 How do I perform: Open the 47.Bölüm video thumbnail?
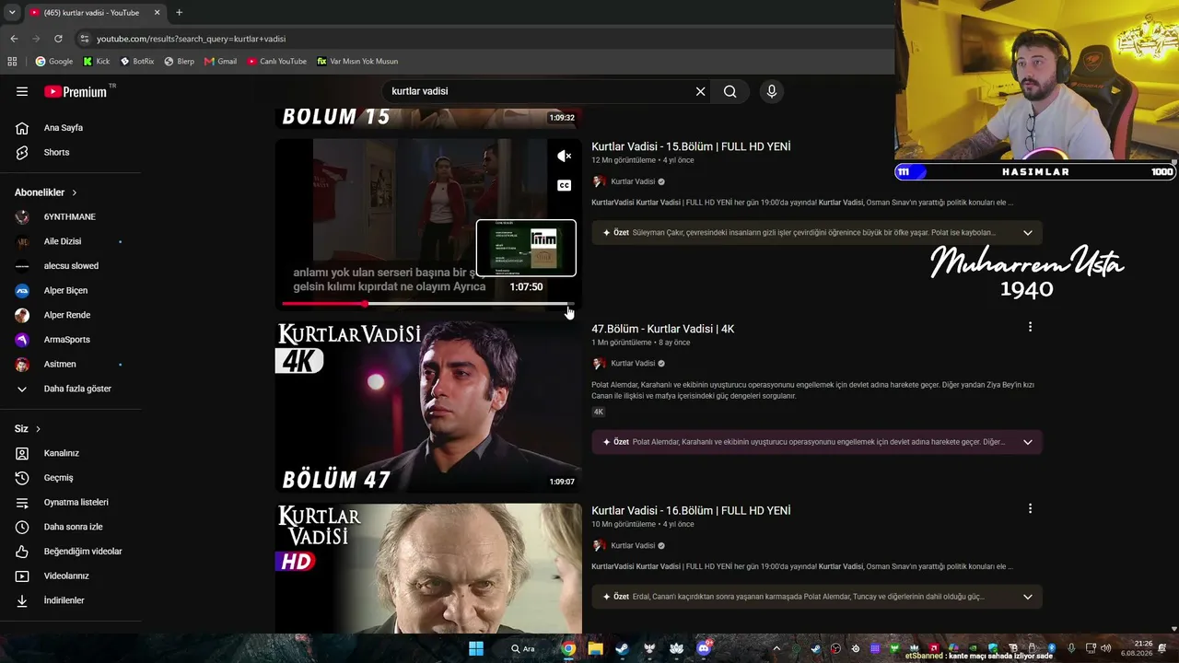point(428,407)
